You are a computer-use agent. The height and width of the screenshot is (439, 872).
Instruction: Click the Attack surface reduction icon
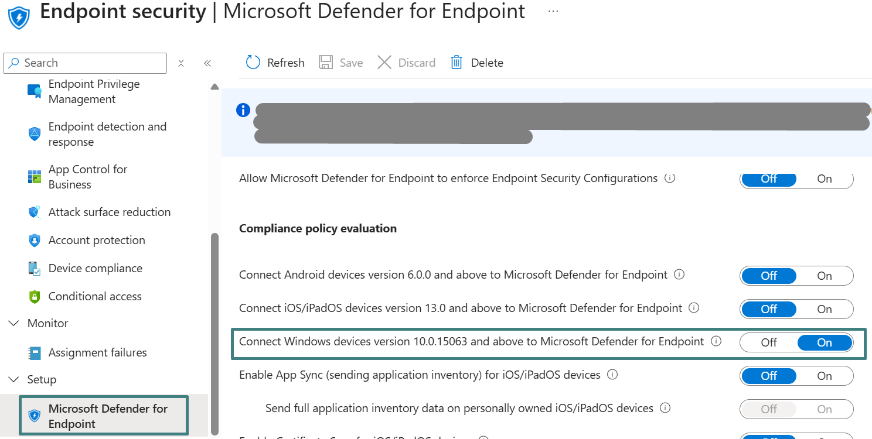pos(35,212)
